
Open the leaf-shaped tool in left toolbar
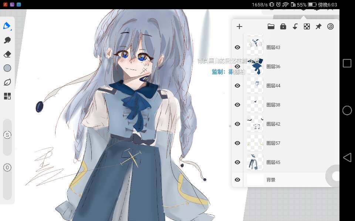coord(7,82)
